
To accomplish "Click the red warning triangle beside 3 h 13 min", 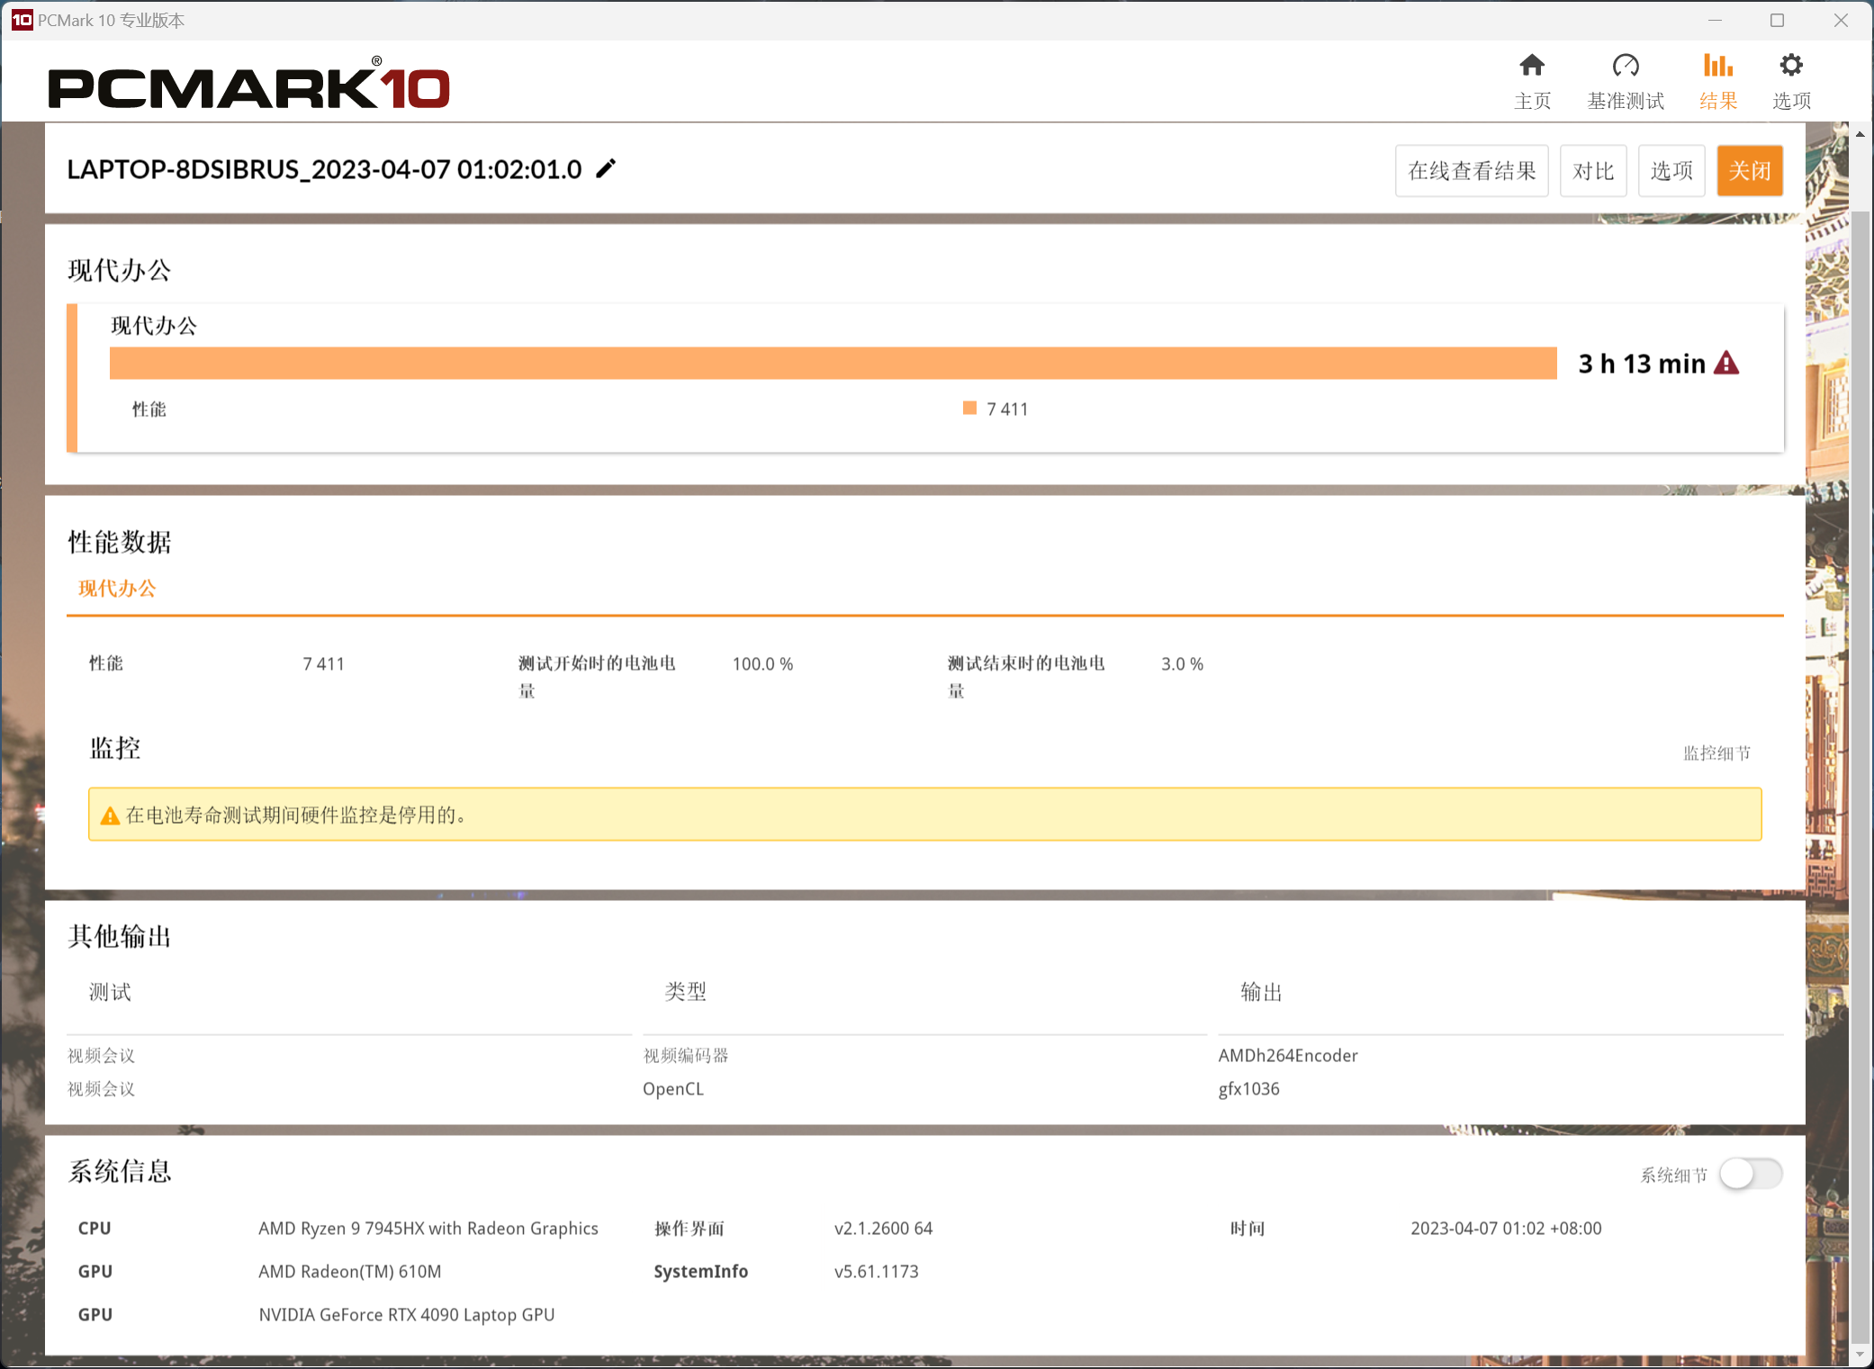I will tap(1726, 363).
